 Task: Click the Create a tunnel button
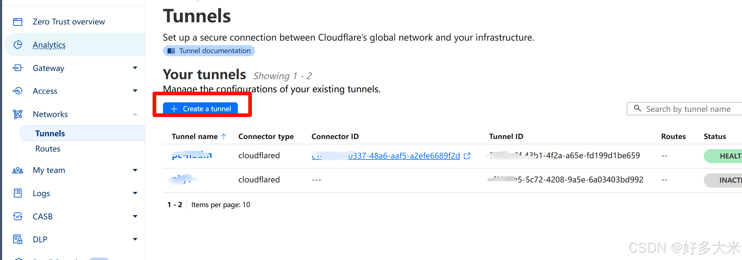pyautogui.click(x=200, y=108)
